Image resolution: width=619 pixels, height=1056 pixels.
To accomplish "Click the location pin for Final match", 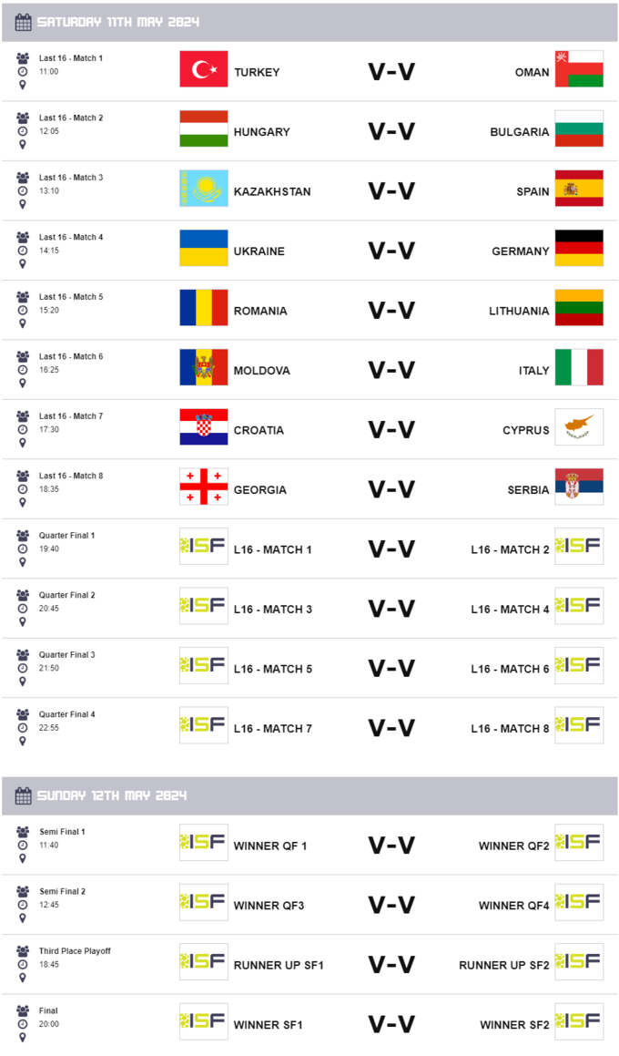I will pos(23,1037).
